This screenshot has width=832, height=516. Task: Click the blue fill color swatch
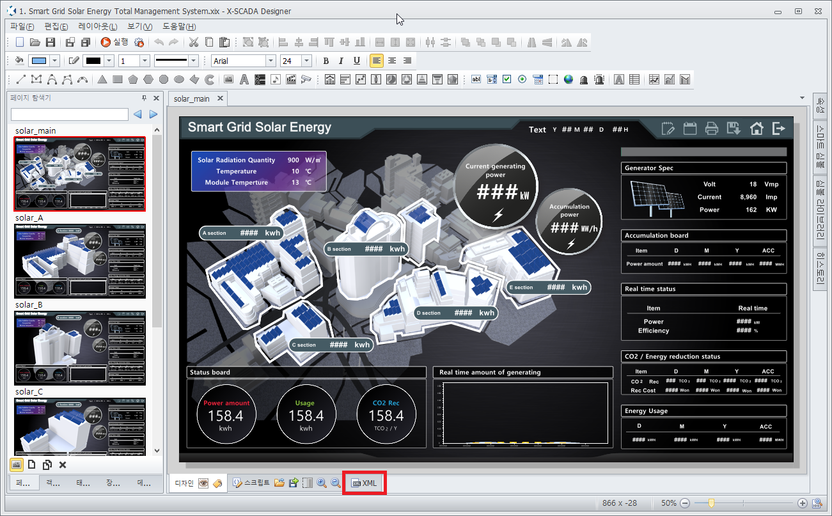pos(39,61)
